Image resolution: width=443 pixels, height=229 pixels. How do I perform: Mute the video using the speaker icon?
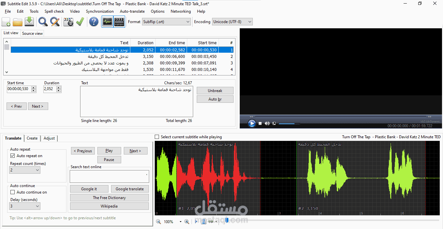pos(267,124)
